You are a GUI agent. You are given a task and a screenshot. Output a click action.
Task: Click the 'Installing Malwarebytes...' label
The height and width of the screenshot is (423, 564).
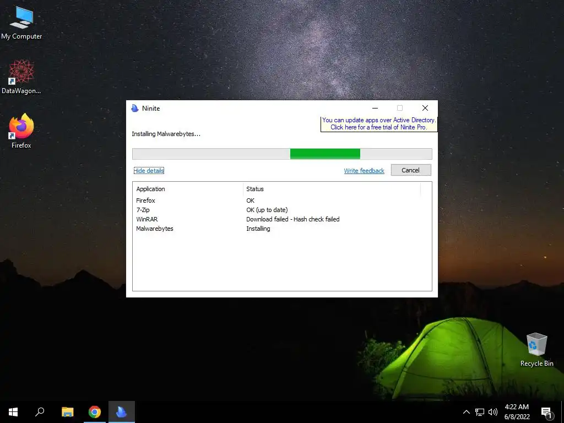click(166, 134)
